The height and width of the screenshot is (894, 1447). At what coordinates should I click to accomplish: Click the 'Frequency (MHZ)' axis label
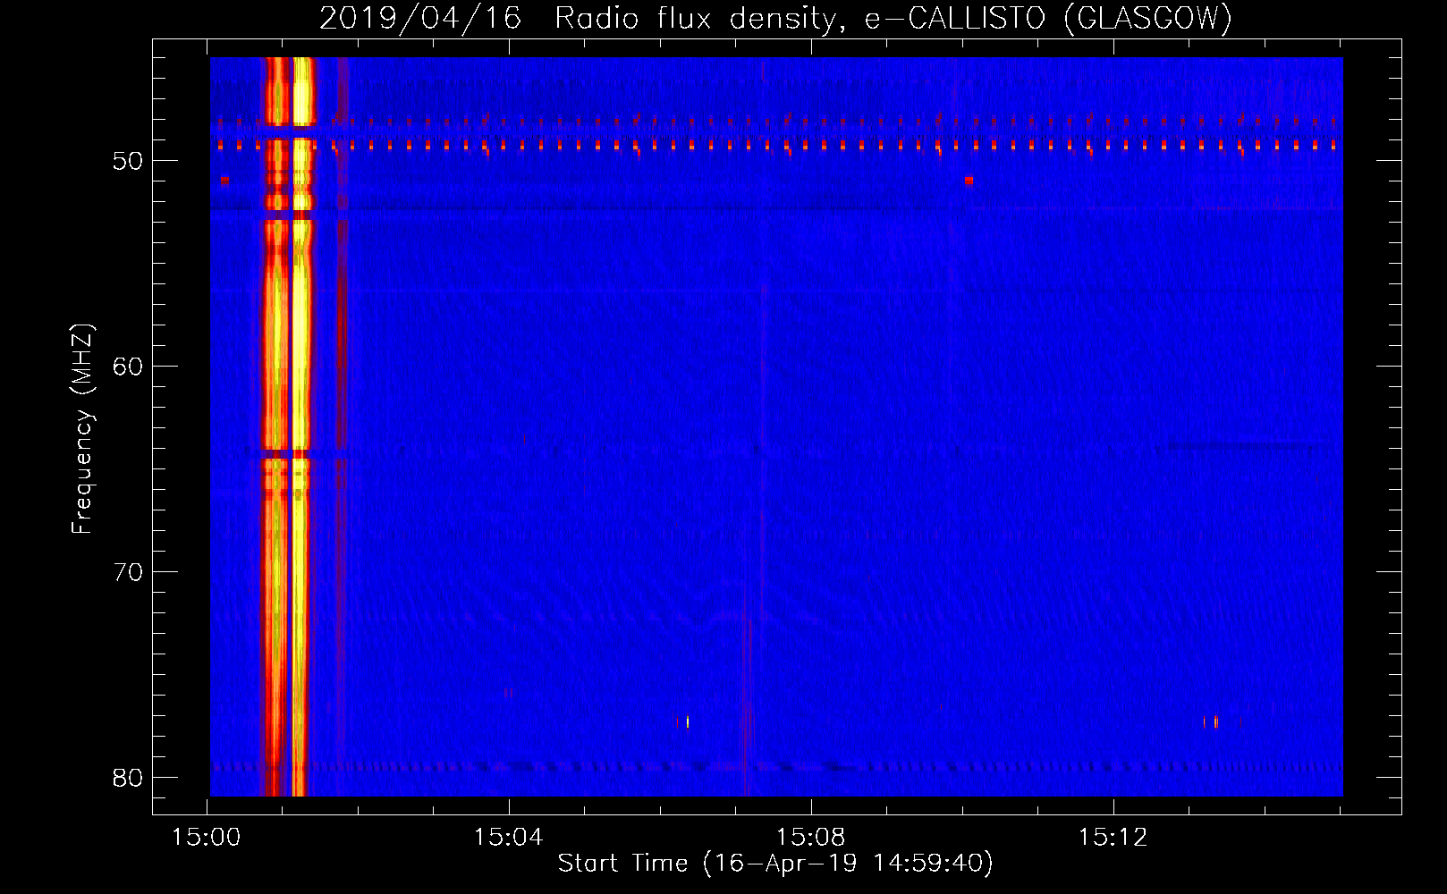point(81,429)
